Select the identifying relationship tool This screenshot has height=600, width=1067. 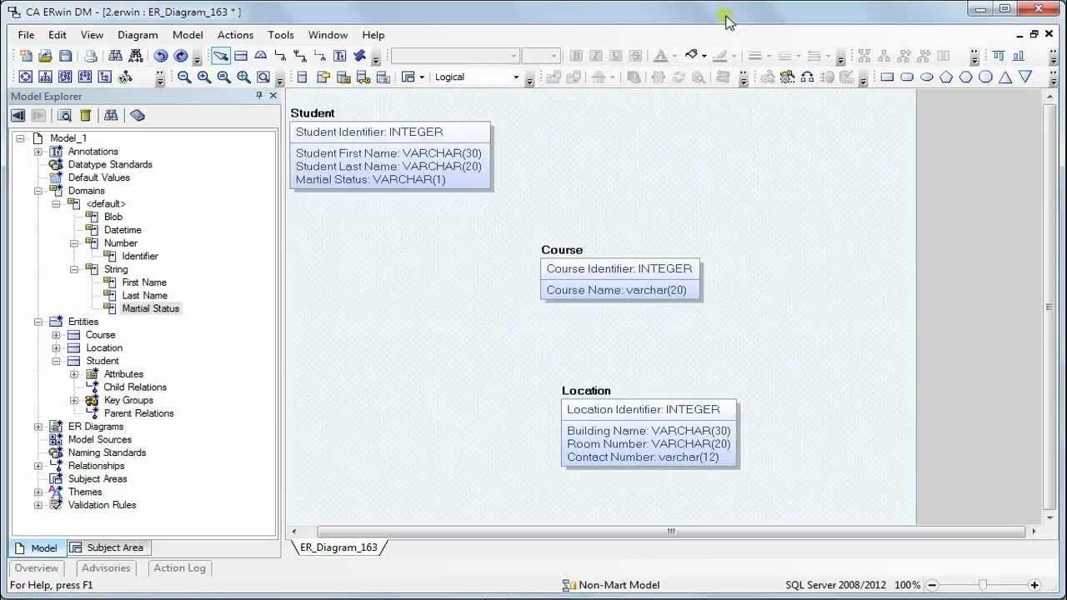tap(280, 56)
